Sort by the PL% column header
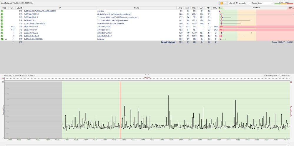 pyautogui.click(x=215, y=8)
